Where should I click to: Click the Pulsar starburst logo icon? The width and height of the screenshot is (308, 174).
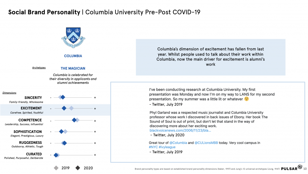pos(299,167)
